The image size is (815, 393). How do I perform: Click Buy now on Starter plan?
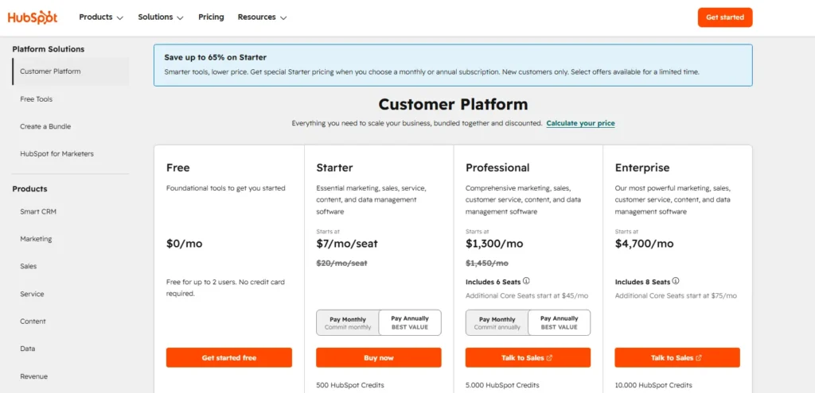click(378, 358)
